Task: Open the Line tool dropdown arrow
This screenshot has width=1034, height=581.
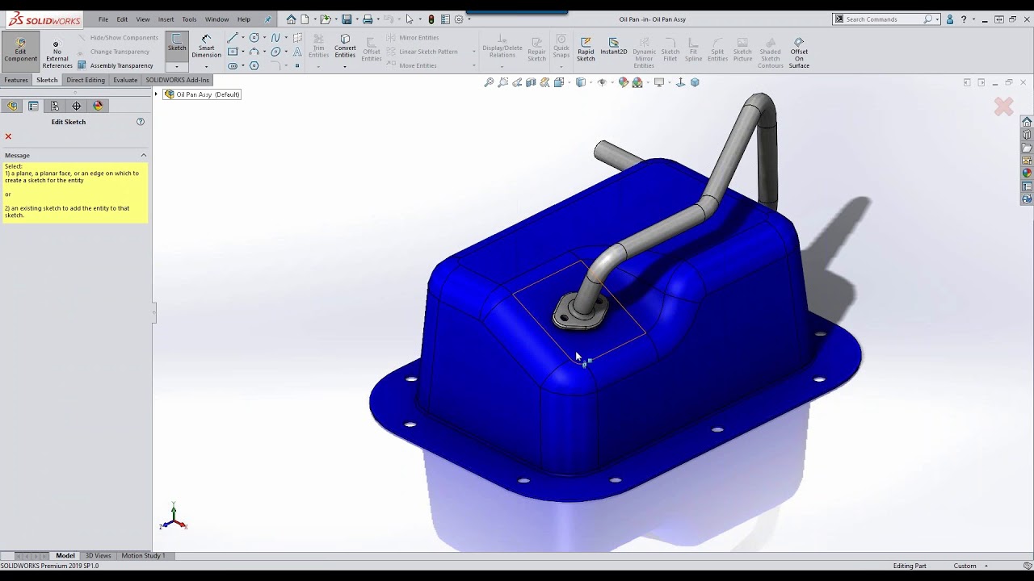Action: tap(242, 38)
